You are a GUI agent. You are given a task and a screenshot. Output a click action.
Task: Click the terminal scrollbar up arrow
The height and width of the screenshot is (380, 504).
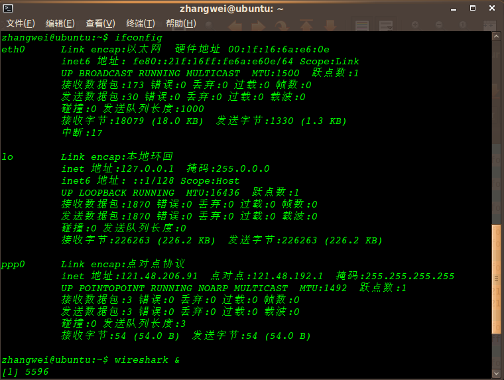[x=496, y=36]
